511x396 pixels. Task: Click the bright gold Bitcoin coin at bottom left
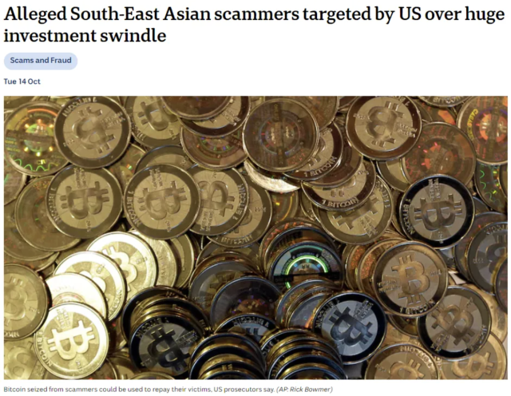71,341
